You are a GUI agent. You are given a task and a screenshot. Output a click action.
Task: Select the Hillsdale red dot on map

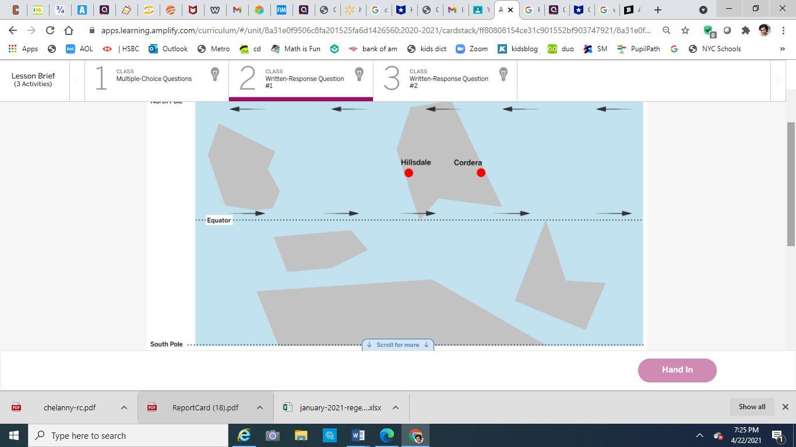click(408, 173)
